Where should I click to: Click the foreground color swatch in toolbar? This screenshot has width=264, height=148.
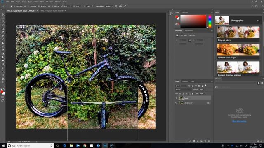[2, 92]
